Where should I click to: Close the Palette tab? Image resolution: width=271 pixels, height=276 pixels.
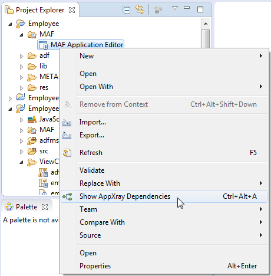45,207
